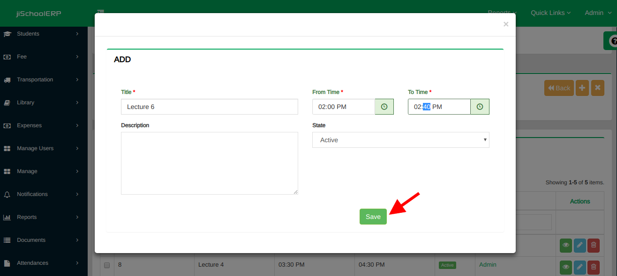Click the Fee money icon in sidebar
Screen dimensions: 617x276
tap(7, 57)
